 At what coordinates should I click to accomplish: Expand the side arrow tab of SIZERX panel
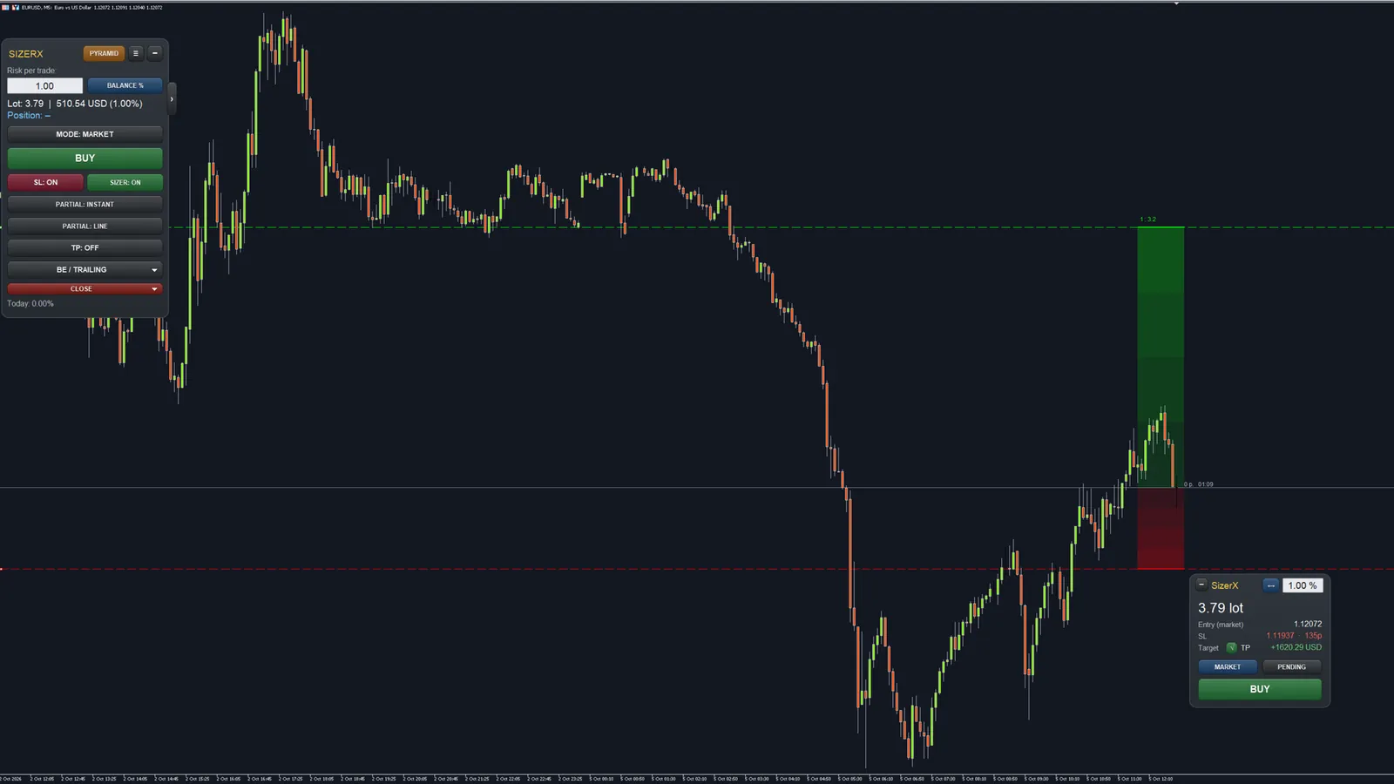click(x=172, y=99)
